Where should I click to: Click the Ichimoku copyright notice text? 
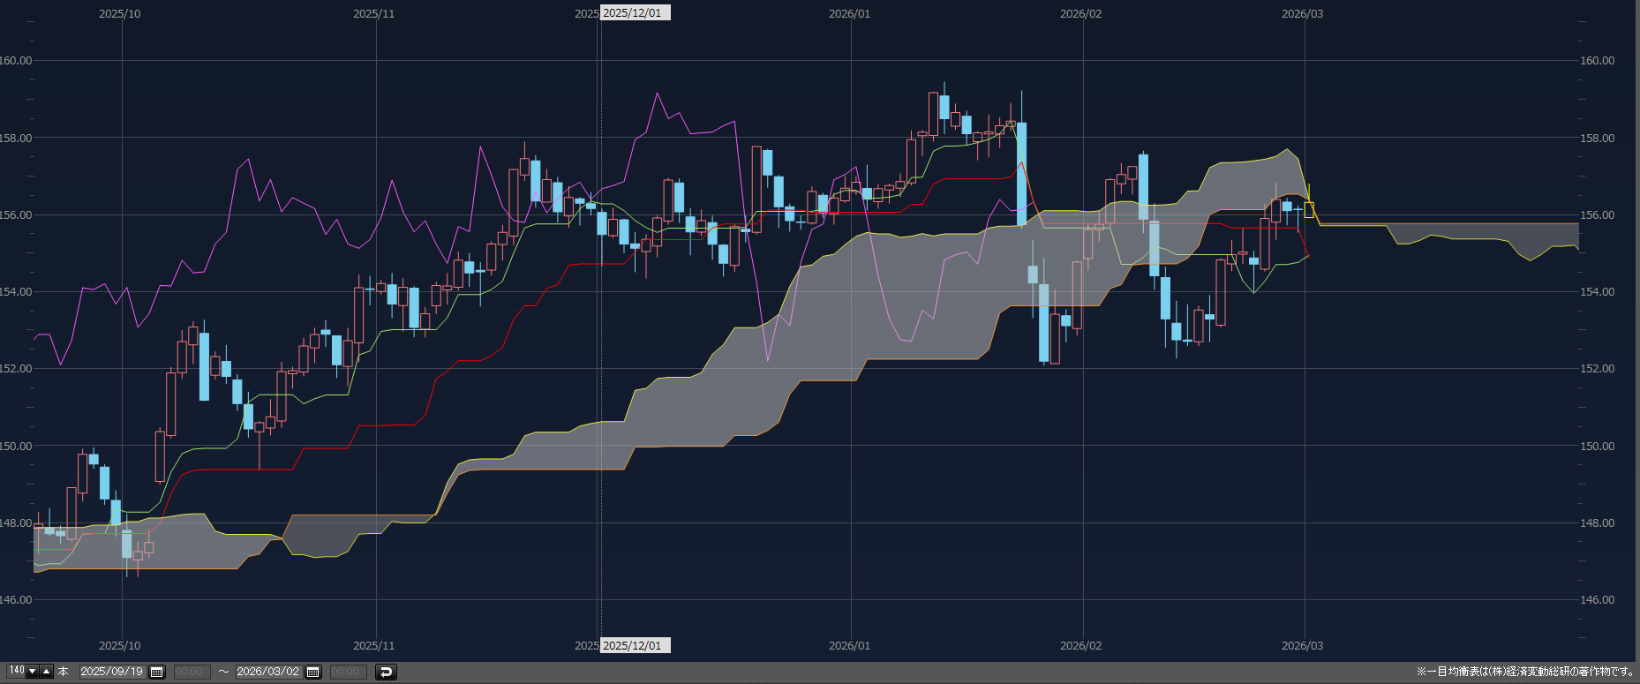(x=1524, y=672)
